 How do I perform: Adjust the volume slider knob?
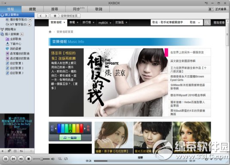42,159
